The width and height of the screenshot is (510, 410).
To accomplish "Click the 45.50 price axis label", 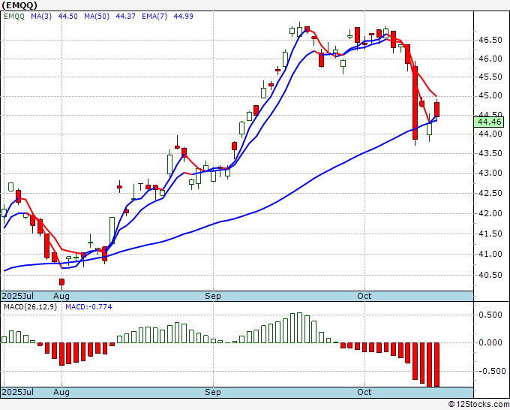I will pyautogui.click(x=490, y=77).
